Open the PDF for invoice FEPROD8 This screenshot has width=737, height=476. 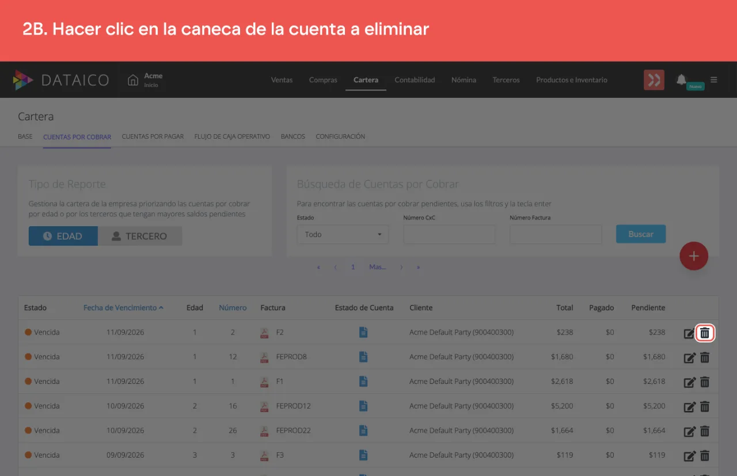(x=264, y=357)
